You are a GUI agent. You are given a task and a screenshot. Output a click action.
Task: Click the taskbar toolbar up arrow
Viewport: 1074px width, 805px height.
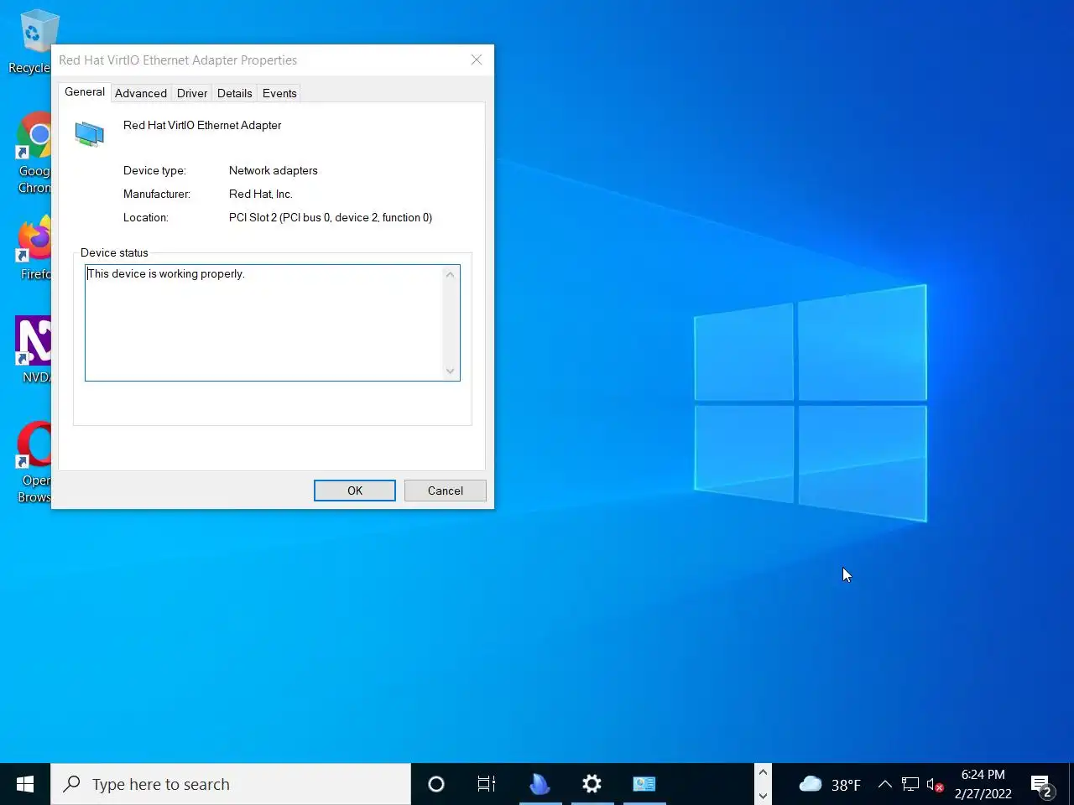[763, 773]
